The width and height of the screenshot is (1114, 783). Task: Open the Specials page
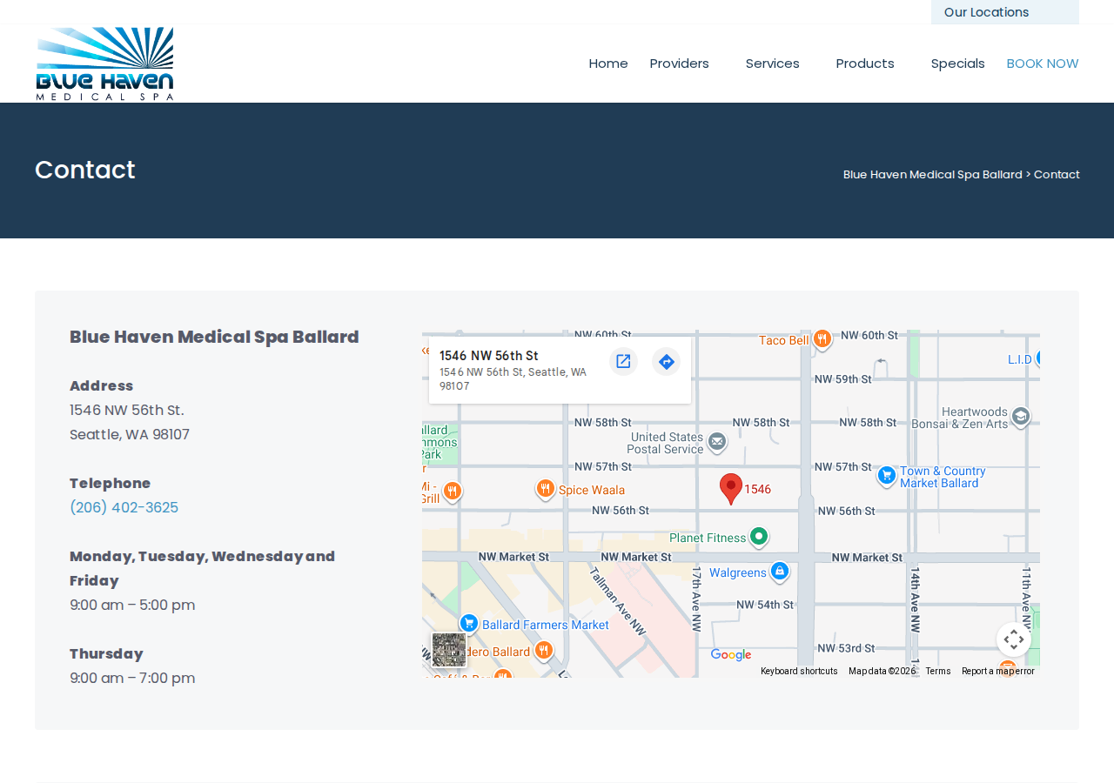[x=957, y=64]
